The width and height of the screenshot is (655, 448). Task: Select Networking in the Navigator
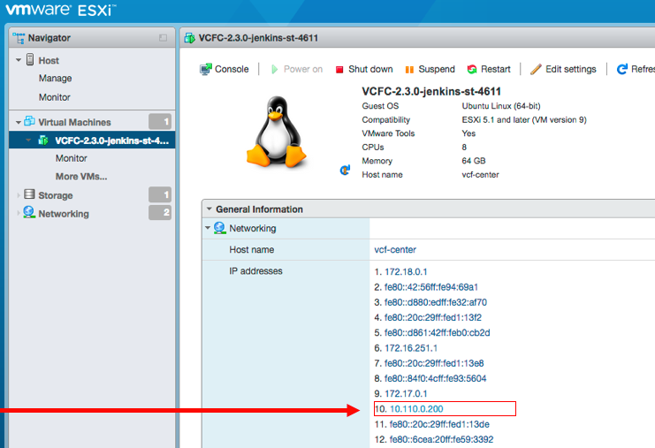click(64, 214)
